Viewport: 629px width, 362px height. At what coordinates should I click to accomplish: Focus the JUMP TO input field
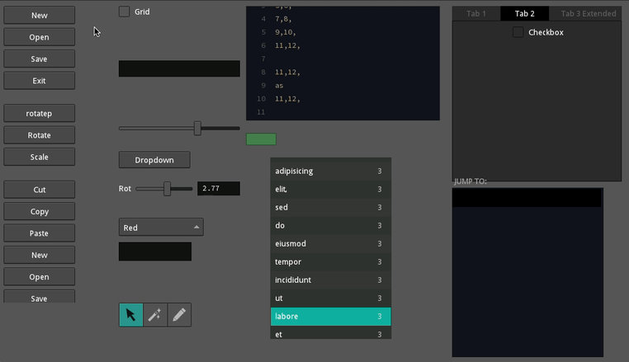527,198
